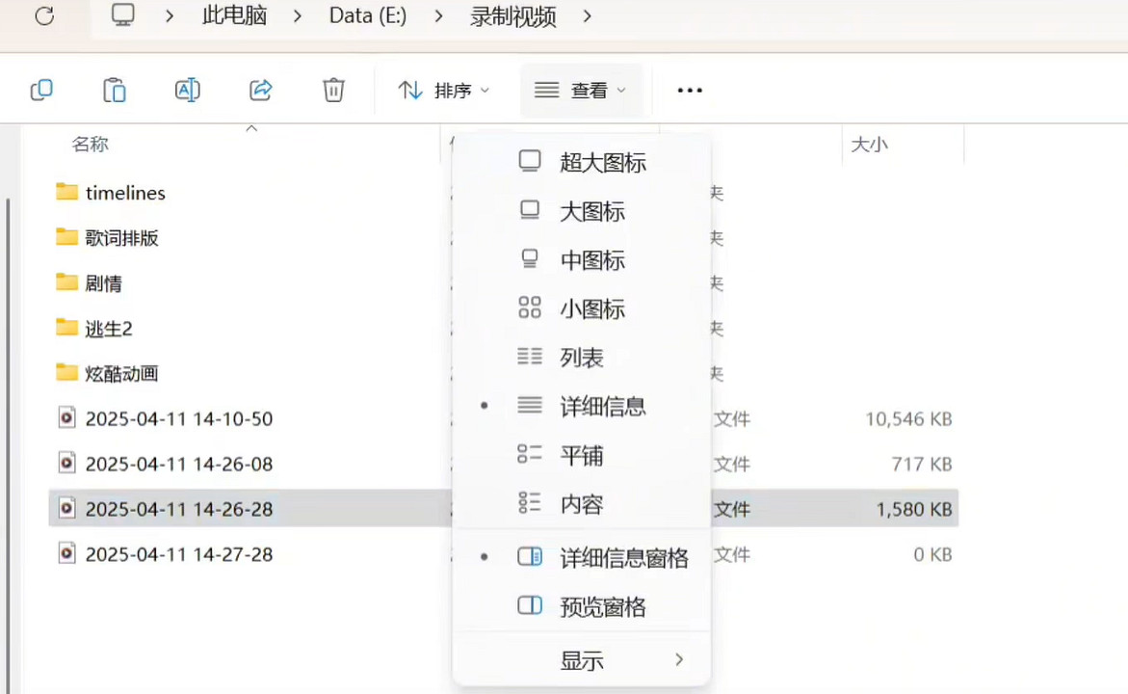Click the copy icon in toolbar
The width and height of the screenshot is (1128, 694).
point(41,91)
